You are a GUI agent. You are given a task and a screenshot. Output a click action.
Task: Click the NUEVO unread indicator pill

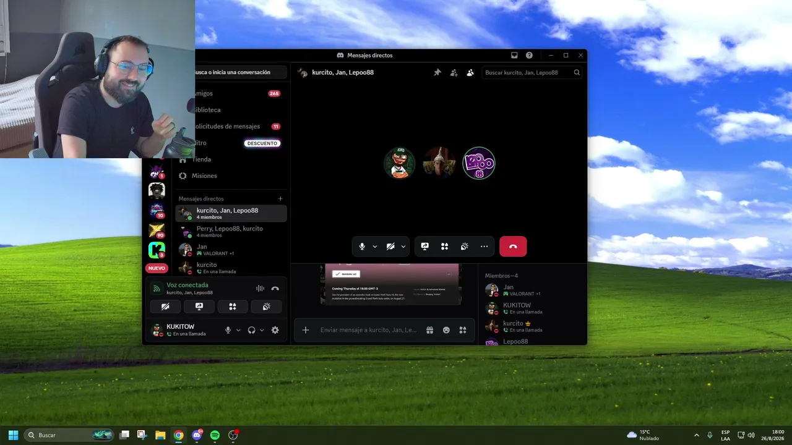click(157, 268)
